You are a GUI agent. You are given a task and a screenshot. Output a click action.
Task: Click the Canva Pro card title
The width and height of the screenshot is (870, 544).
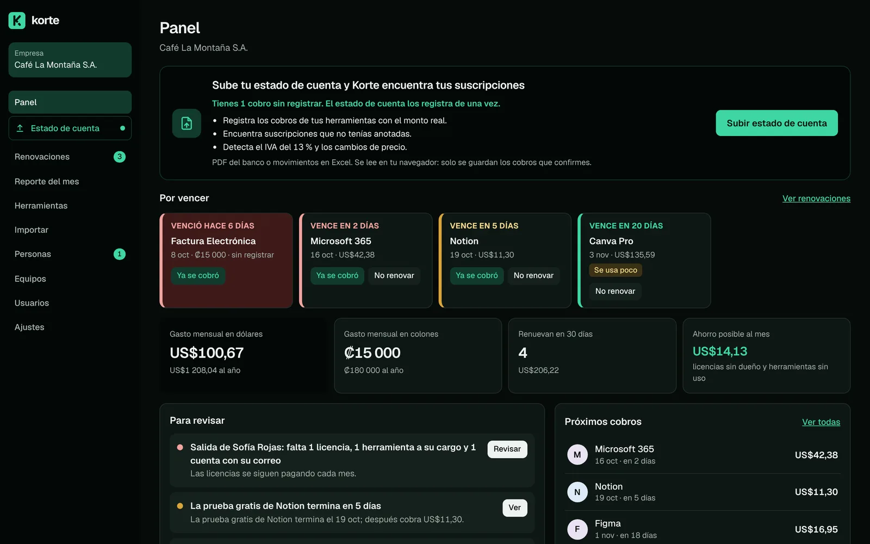point(611,241)
